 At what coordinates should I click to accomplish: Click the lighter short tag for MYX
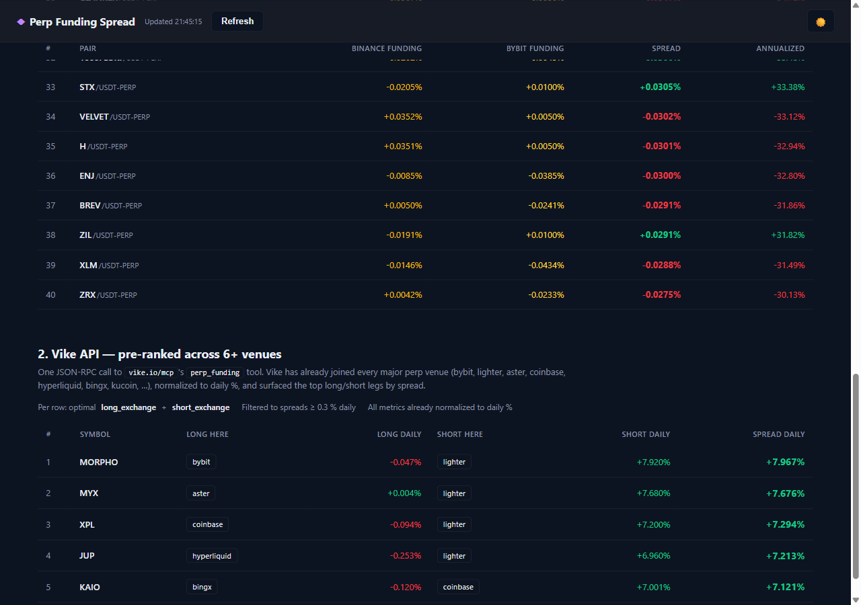(454, 493)
